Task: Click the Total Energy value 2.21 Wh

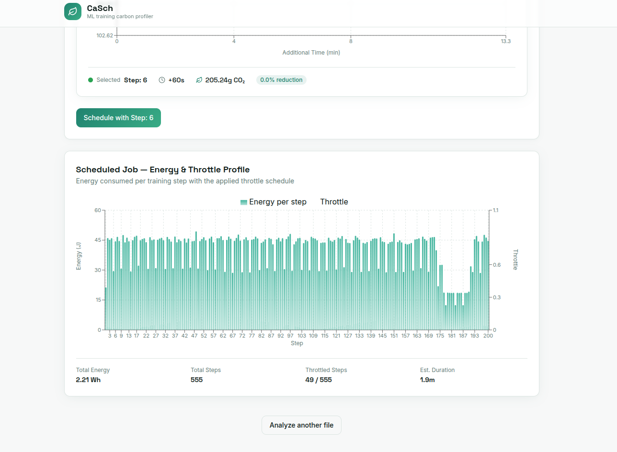Action: (x=88, y=380)
